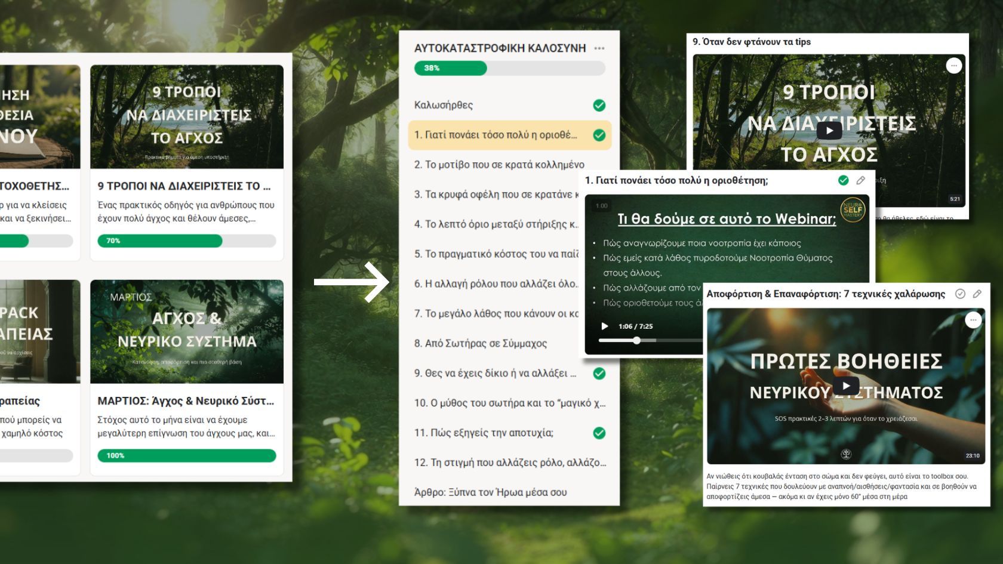This screenshot has width=1003, height=564.
Task: Open the 9 ΤΡΟΠΟΙ ΝΑ ΔΙΑΧΕΙΡΙΣΤΕΙΣ ΤΟ ΑΓΧΟΣ course thumbnail
Action: tap(187, 117)
